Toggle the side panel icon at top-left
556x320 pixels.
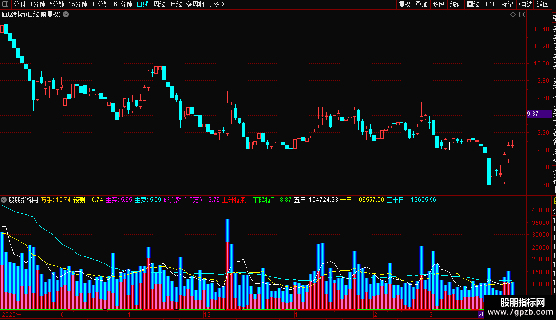(5, 4)
